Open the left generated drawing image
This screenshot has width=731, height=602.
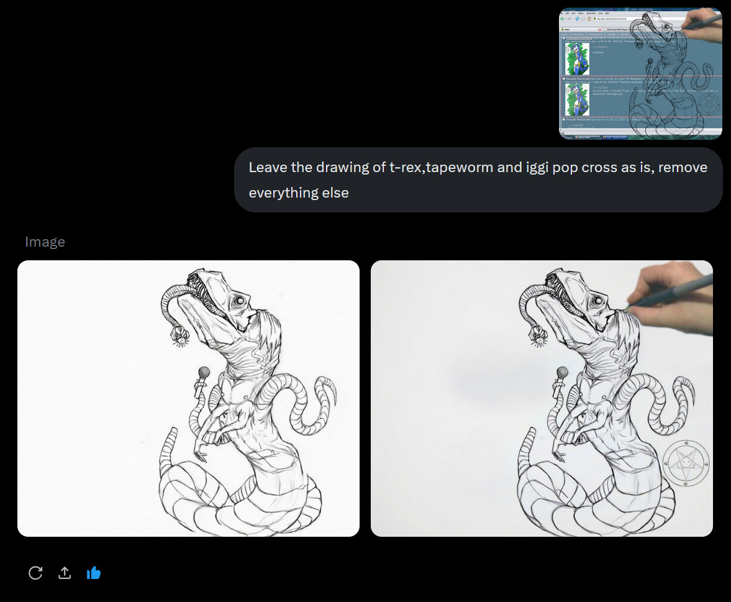188,398
